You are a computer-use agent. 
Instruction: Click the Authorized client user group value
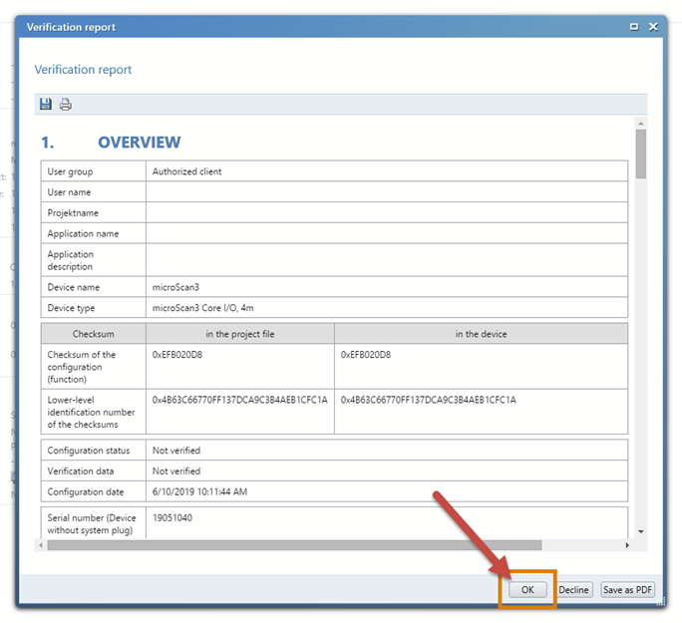coord(187,171)
